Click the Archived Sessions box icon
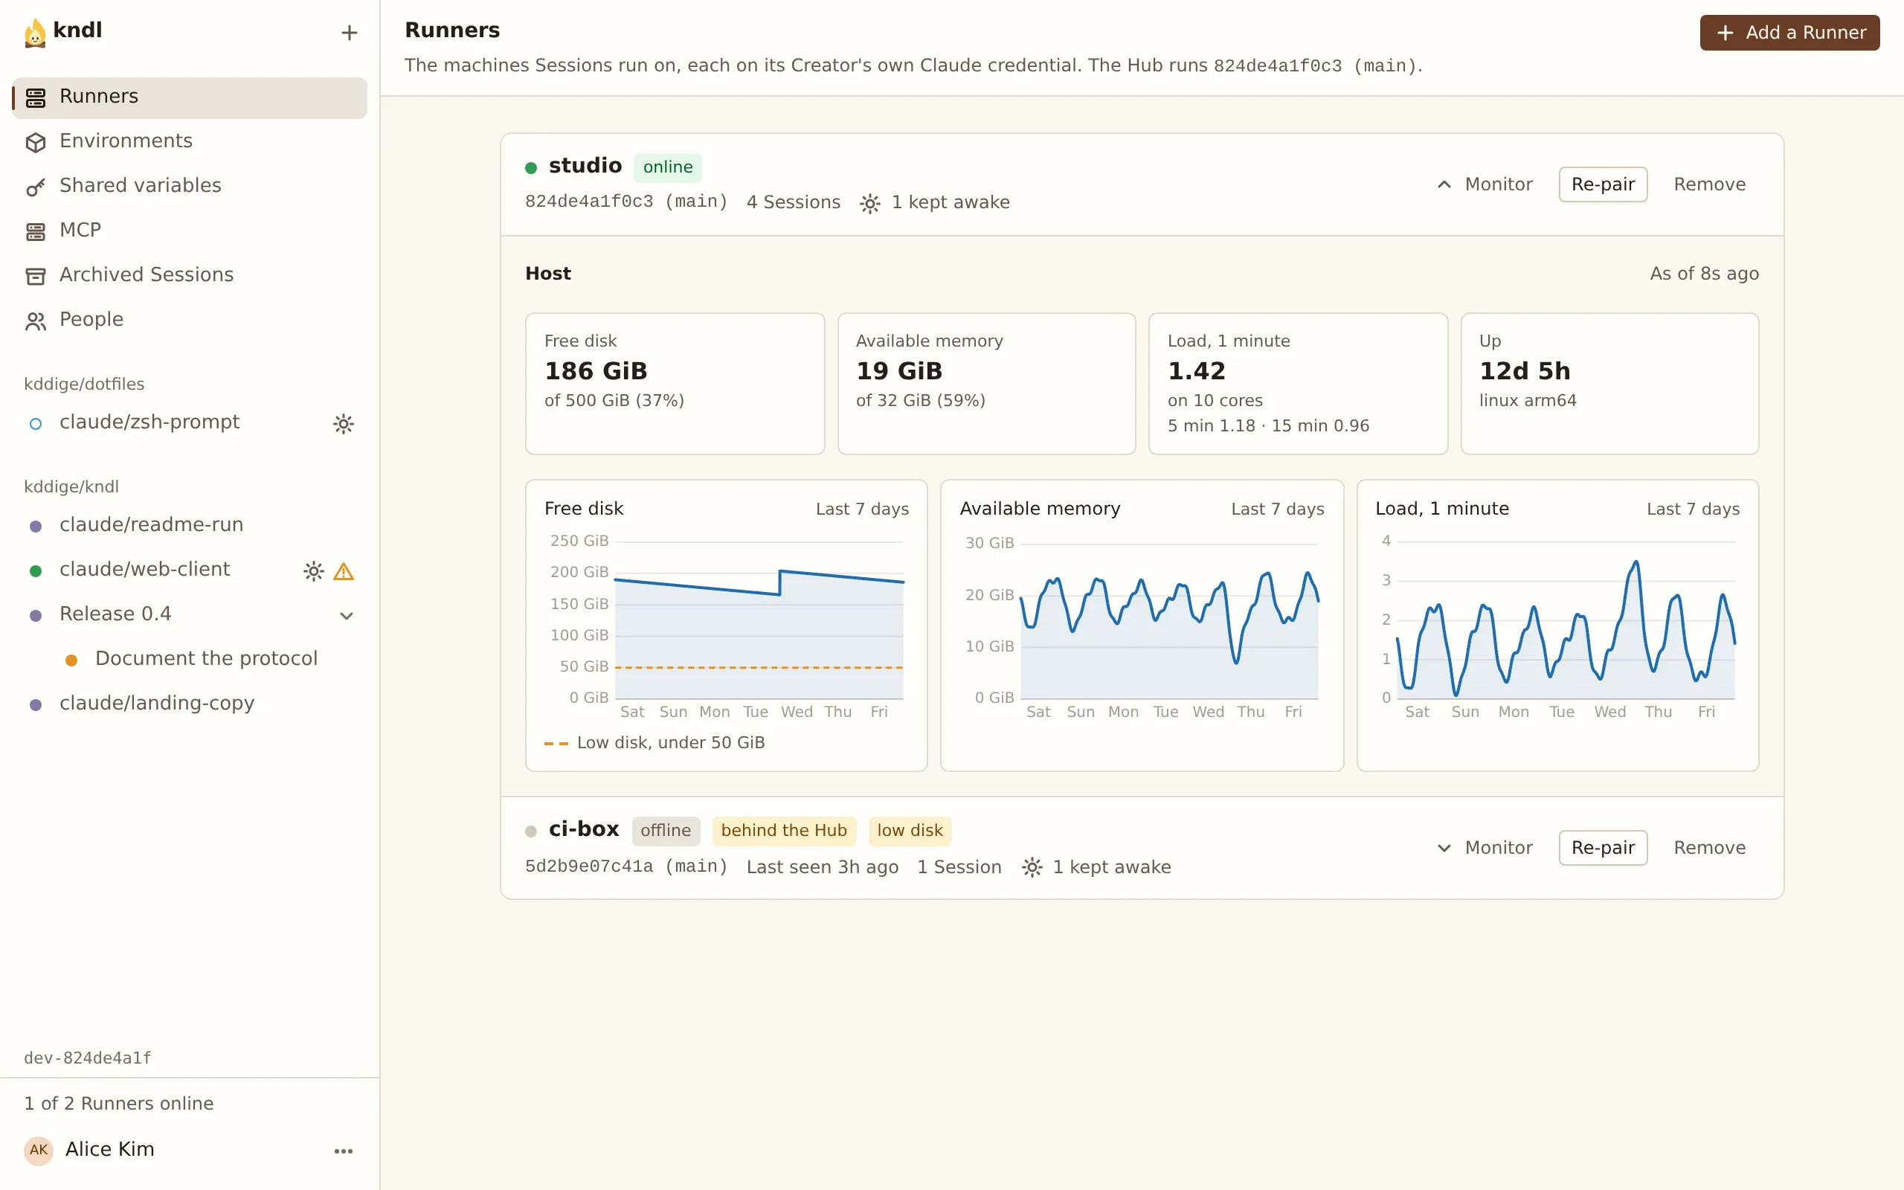1904x1190 pixels. tap(36, 276)
